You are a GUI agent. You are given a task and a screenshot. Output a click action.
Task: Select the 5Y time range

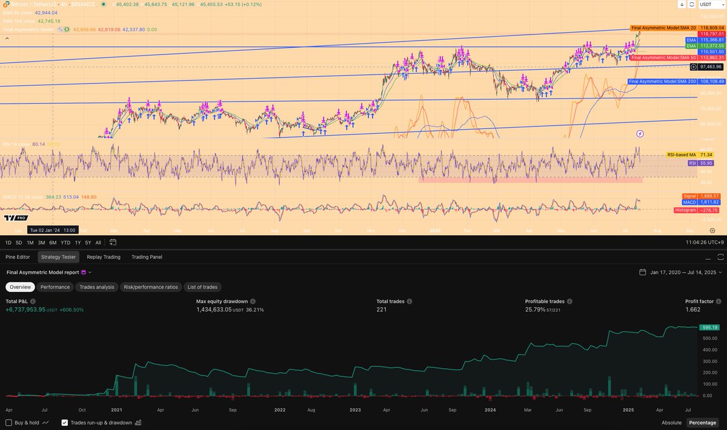click(x=88, y=242)
